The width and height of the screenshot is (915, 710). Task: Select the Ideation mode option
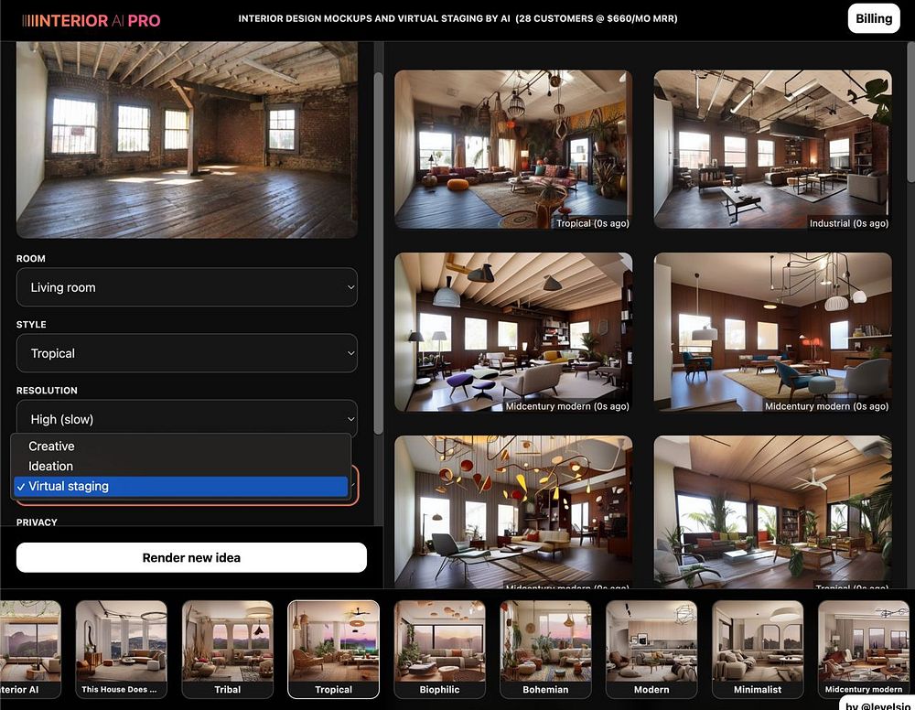[181, 466]
